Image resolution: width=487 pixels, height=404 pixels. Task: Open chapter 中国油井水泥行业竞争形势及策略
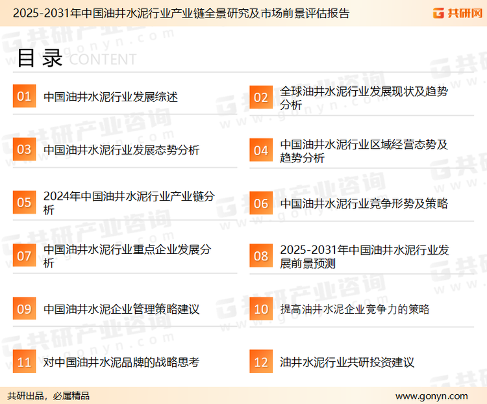tap(364, 203)
